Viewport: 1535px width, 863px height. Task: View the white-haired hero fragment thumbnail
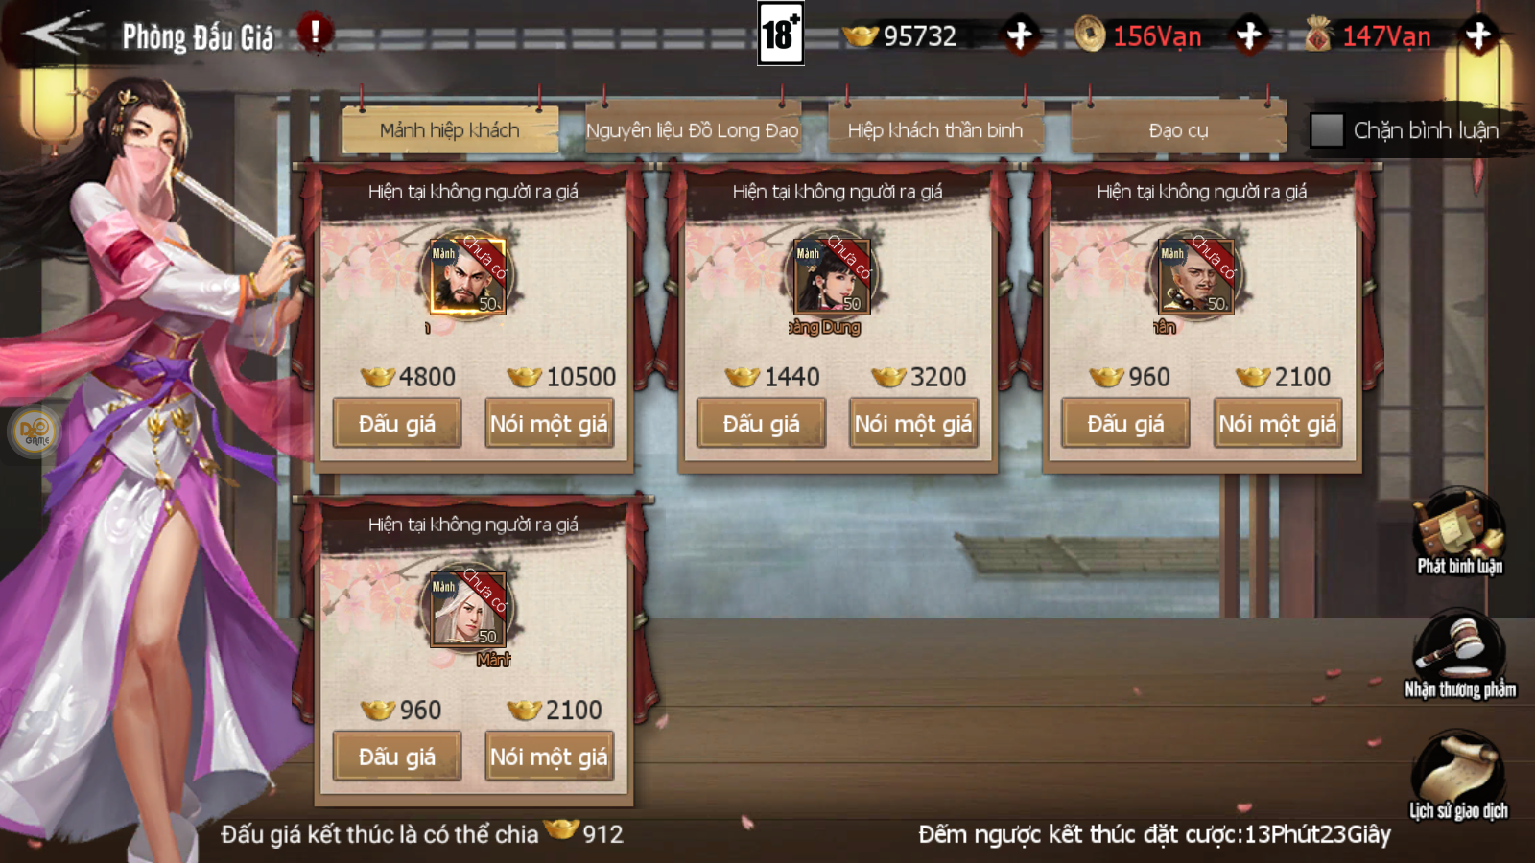click(468, 610)
